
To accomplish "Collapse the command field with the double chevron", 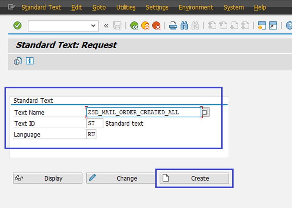I will (x=106, y=26).
